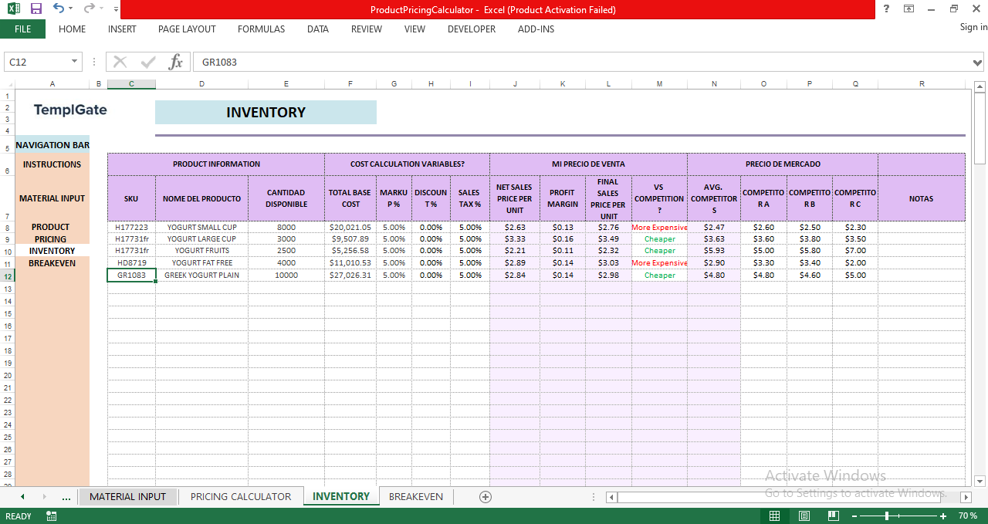This screenshot has width=988, height=524.
Task: Open the HOME ribbon tab
Action: (x=72, y=29)
